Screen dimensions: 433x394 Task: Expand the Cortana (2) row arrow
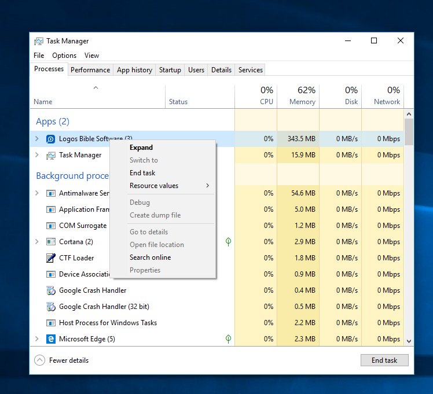pyautogui.click(x=37, y=242)
